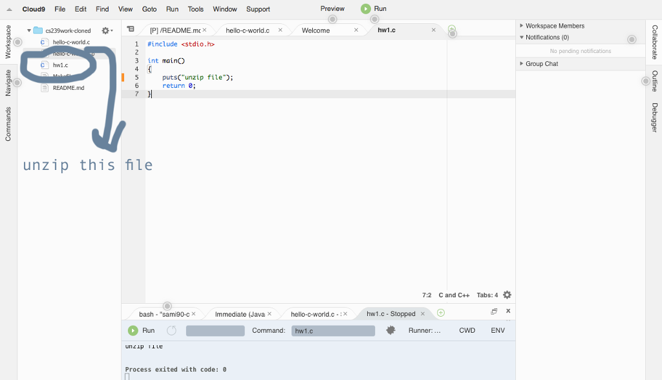This screenshot has height=380, width=662.
Task: Open workspace tree settings gear
Action: tap(107, 30)
